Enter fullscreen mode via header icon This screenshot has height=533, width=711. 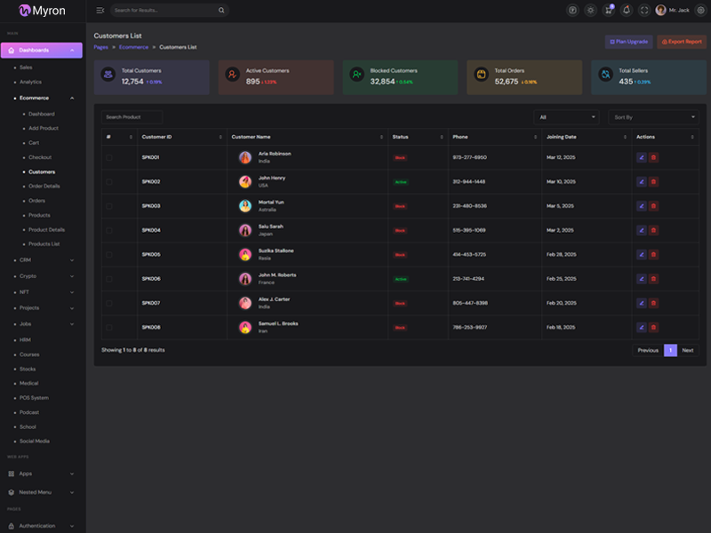tap(644, 11)
